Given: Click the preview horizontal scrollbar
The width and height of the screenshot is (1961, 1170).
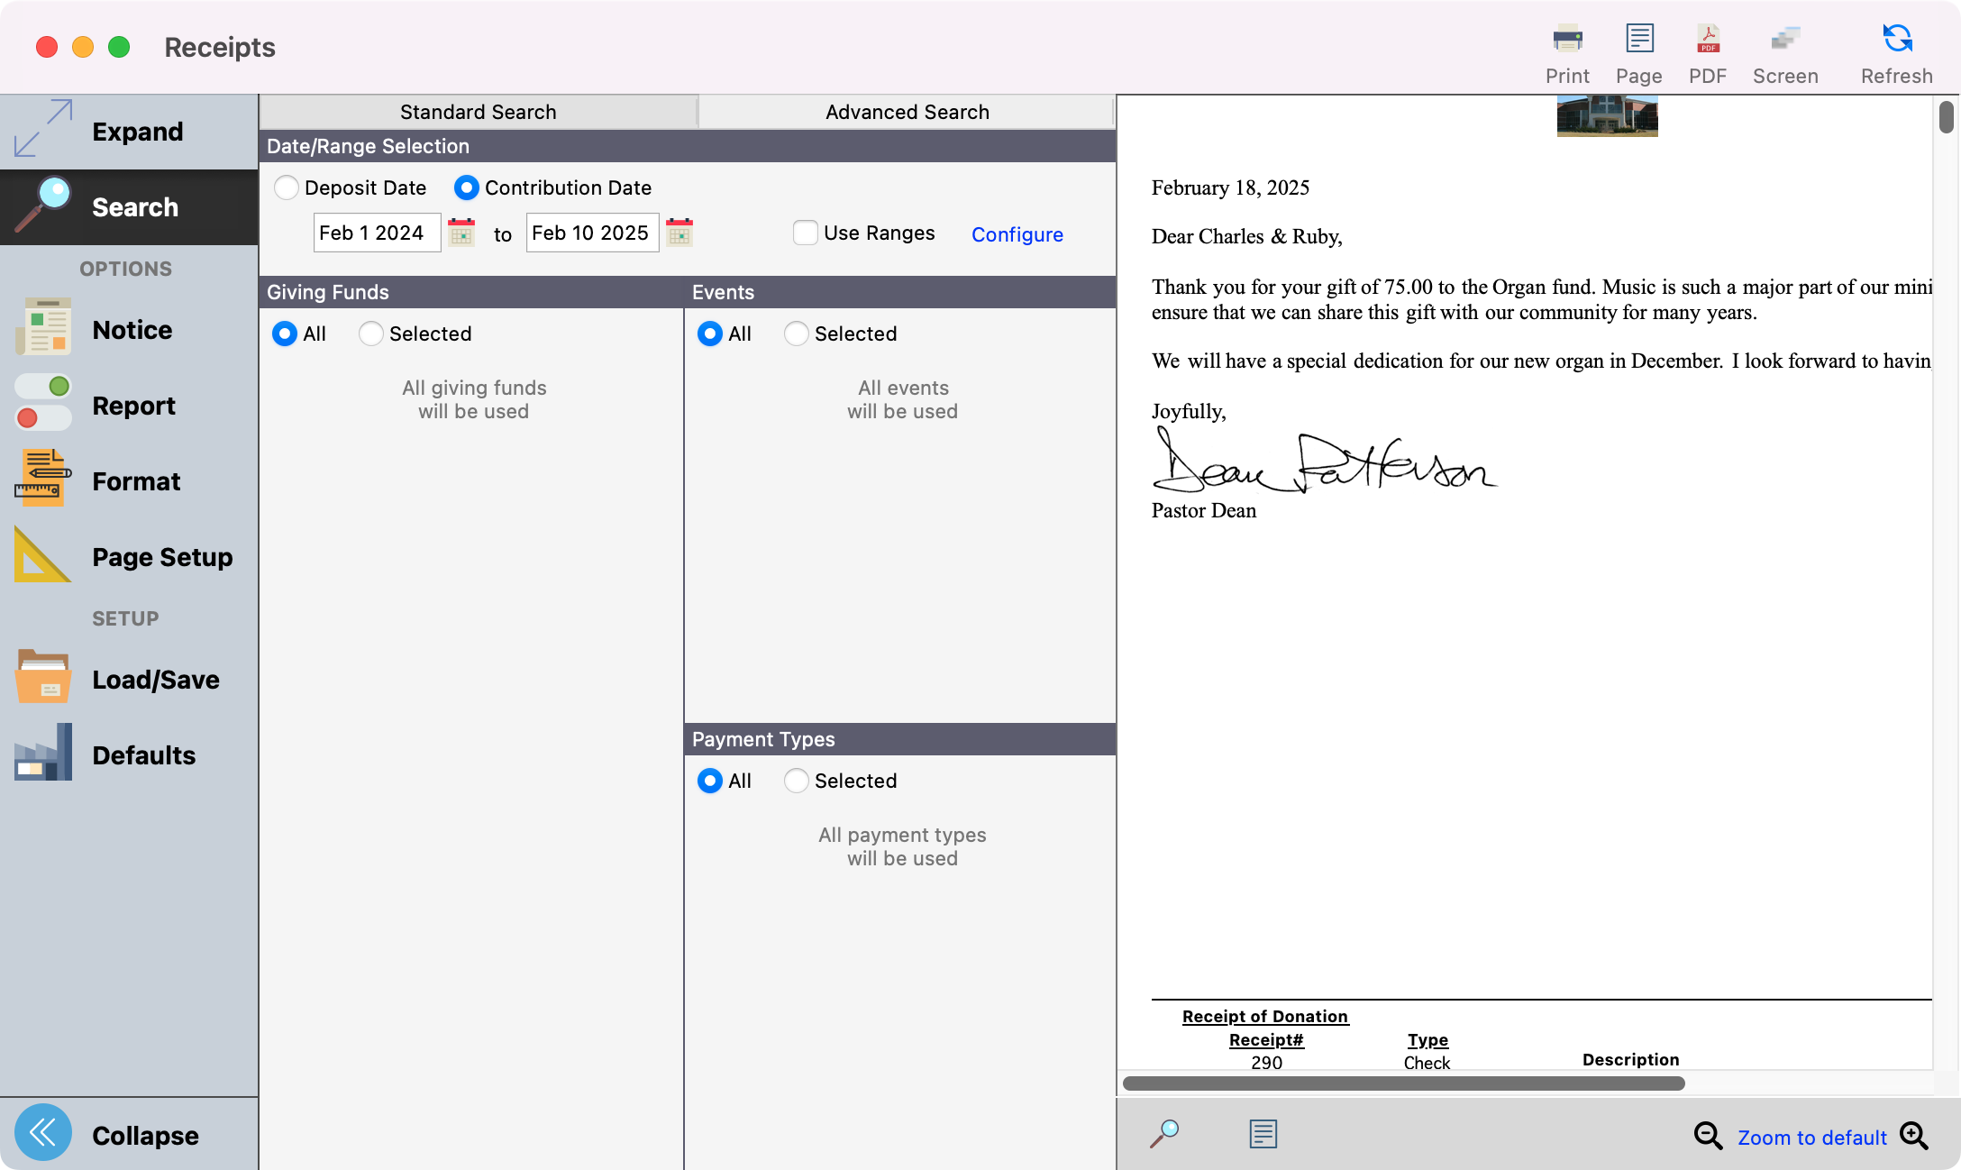Looking at the screenshot, I should 1402,1083.
